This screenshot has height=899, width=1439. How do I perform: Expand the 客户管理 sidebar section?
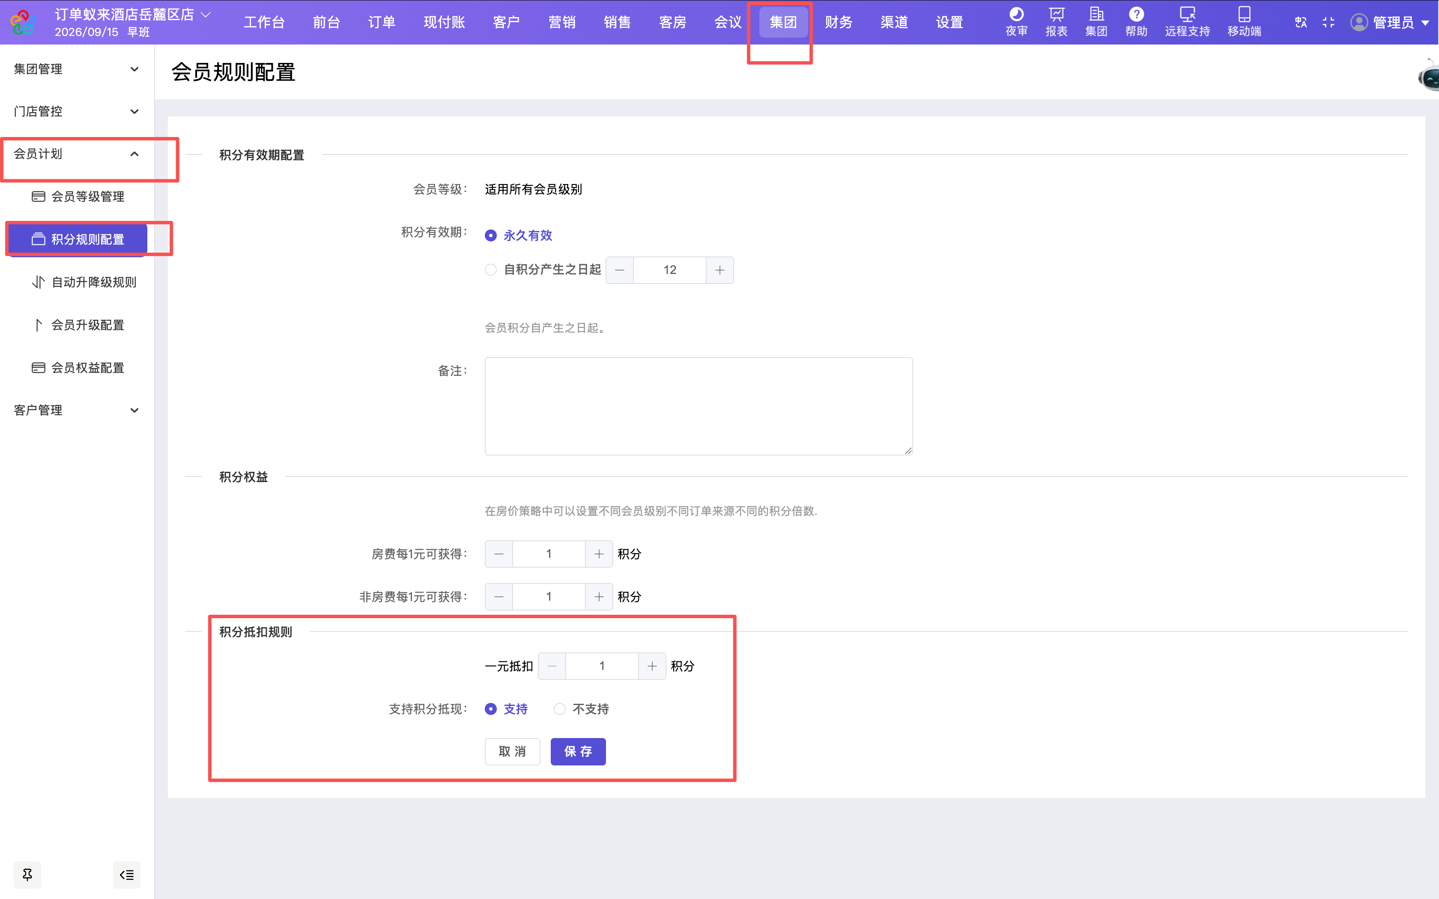click(x=77, y=410)
